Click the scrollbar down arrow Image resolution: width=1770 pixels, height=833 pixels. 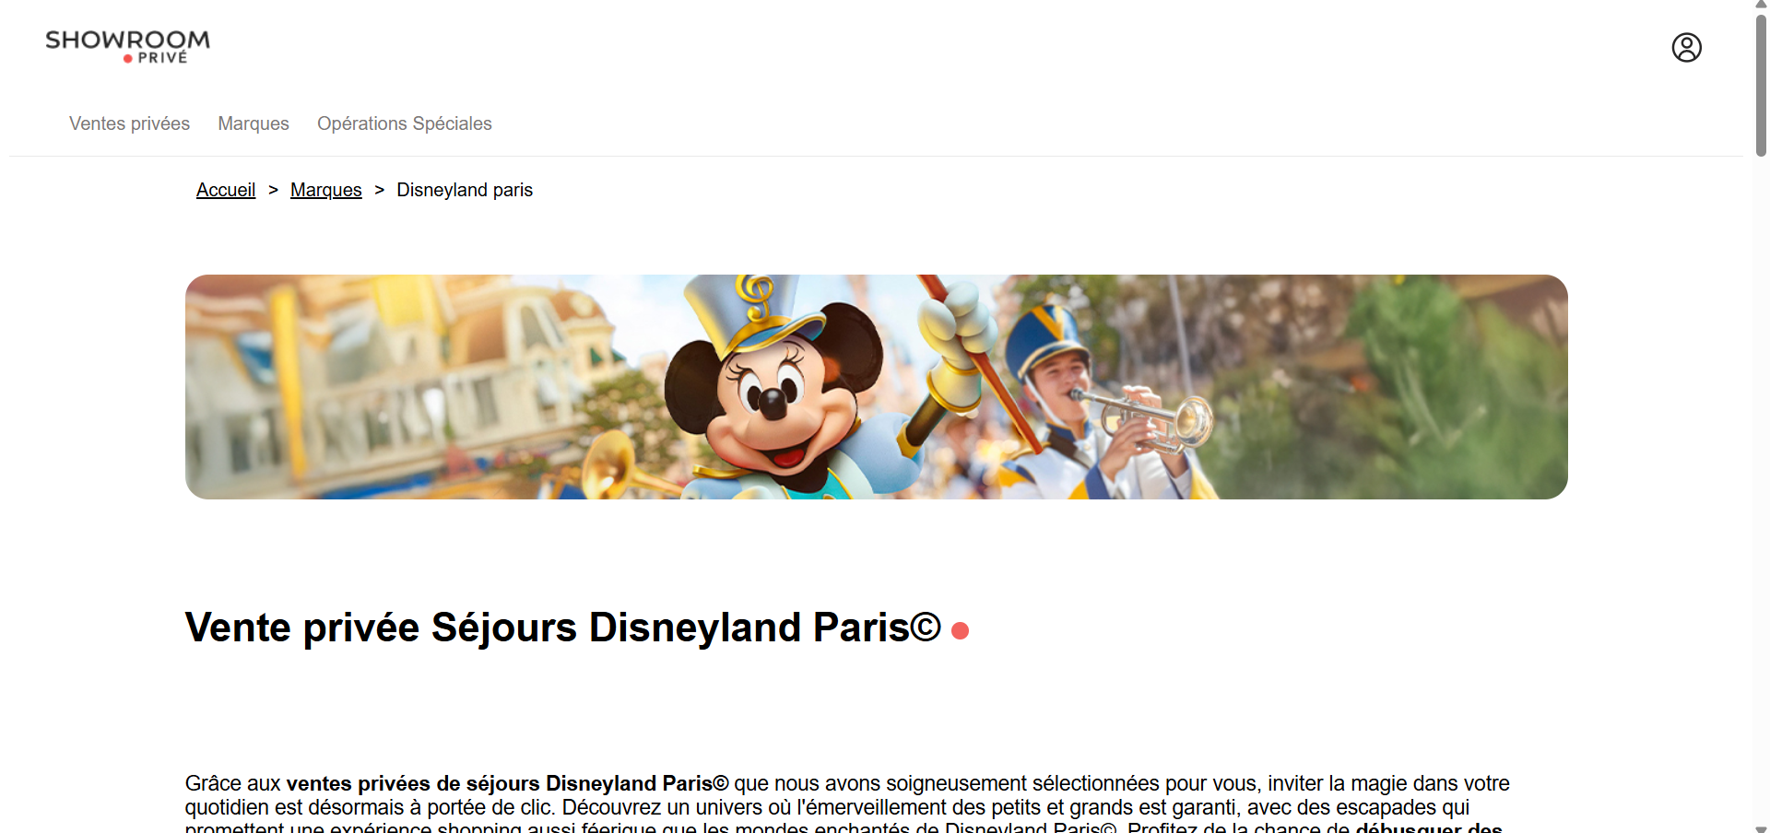coord(1761,828)
